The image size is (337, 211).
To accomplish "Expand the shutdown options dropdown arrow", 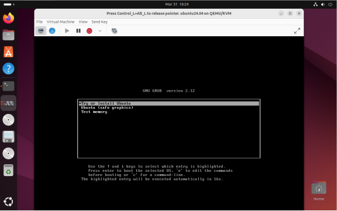I will coord(100,31).
